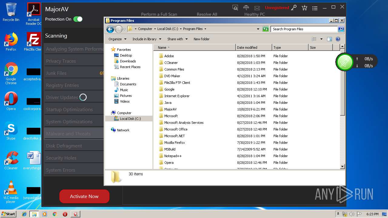Select the VLC media player desktop icon
Screen dimensions: 388x218
(x=11, y=192)
